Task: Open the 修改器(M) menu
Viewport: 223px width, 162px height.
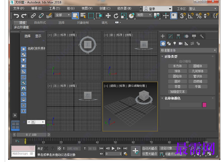Action: coord(124,9)
